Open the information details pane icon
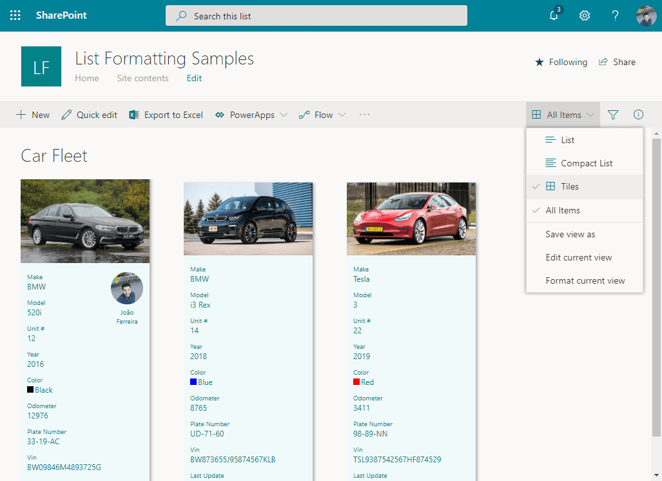Screen dimensions: 662x481 click(x=638, y=114)
